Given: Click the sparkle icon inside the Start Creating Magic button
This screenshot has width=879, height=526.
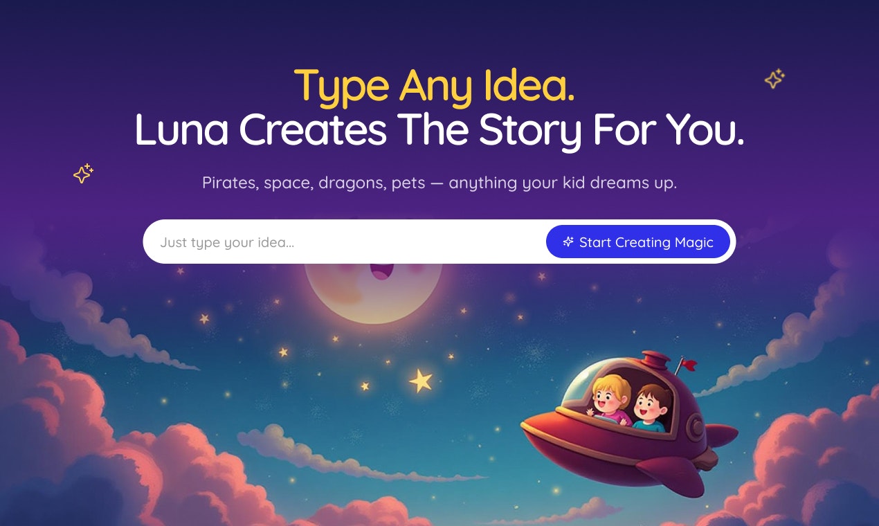Looking at the screenshot, I should click(x=568, y=242).
